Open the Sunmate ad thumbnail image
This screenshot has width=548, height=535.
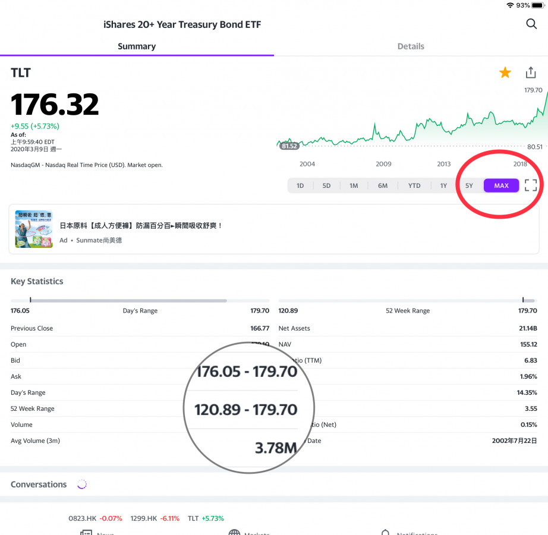coord(34,229)
